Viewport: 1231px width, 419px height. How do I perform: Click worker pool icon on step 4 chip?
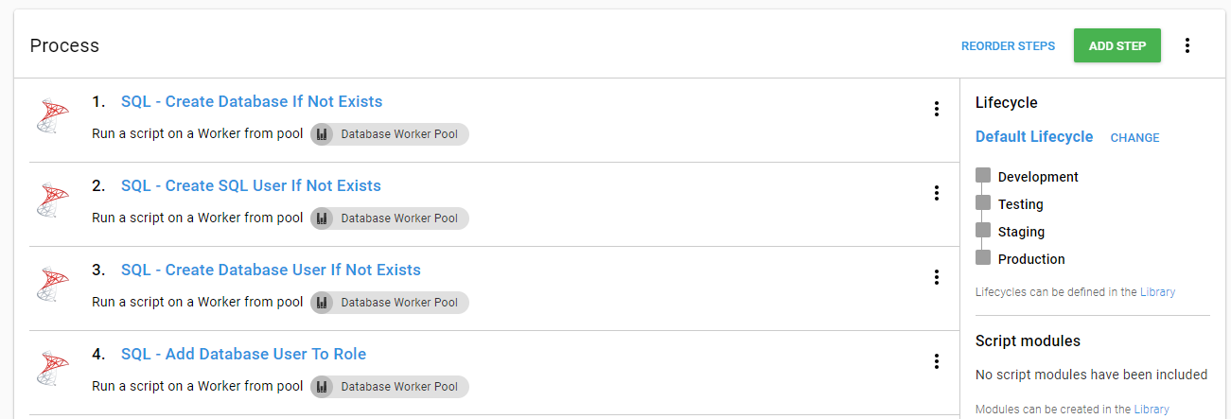[x=322, y=387]
